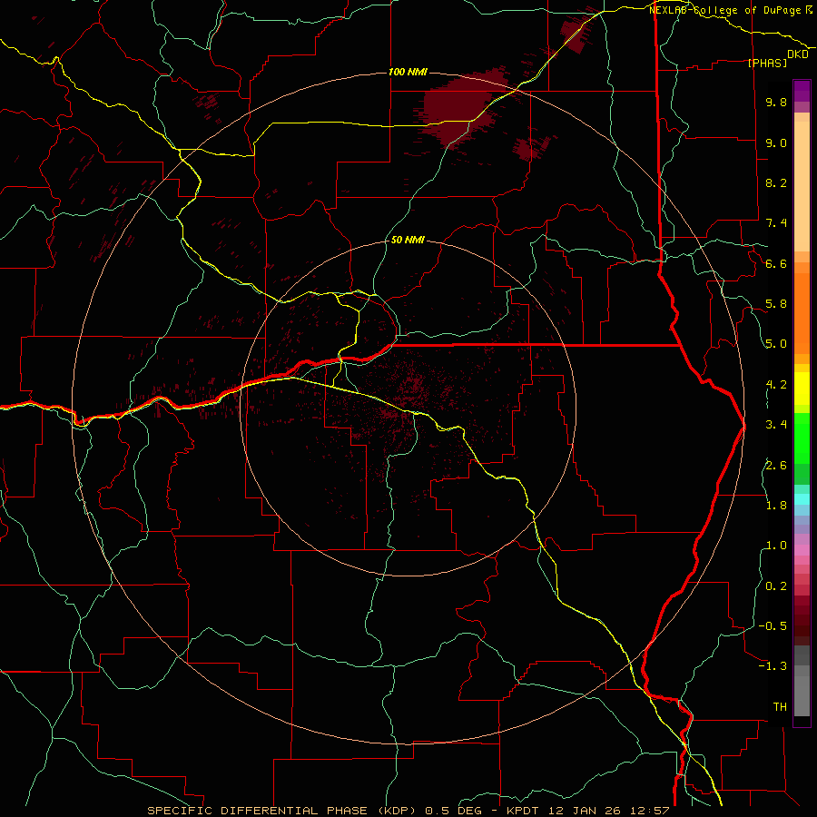Click the purple segment atop the color bar
Viewport: 817px width, 817px height.
(802, 91)
